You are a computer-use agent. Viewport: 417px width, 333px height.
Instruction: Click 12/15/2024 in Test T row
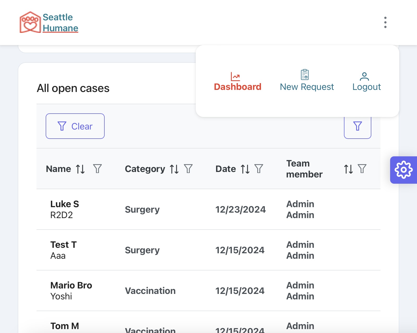(x=240, y=250)
